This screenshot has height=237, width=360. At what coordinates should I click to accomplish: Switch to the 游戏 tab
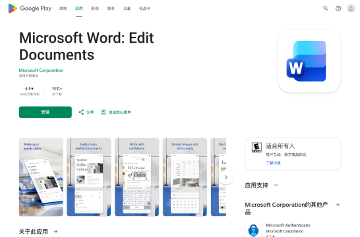[x=63, y=9]
